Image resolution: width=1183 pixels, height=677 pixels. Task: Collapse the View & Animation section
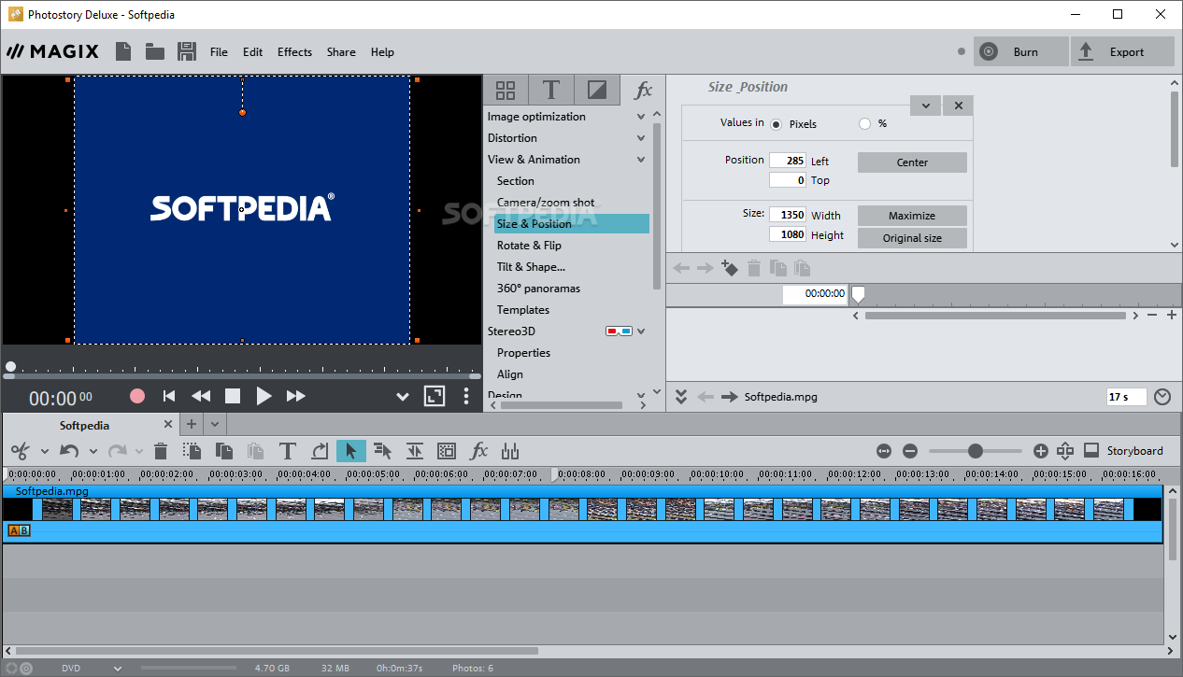[641, 160]
